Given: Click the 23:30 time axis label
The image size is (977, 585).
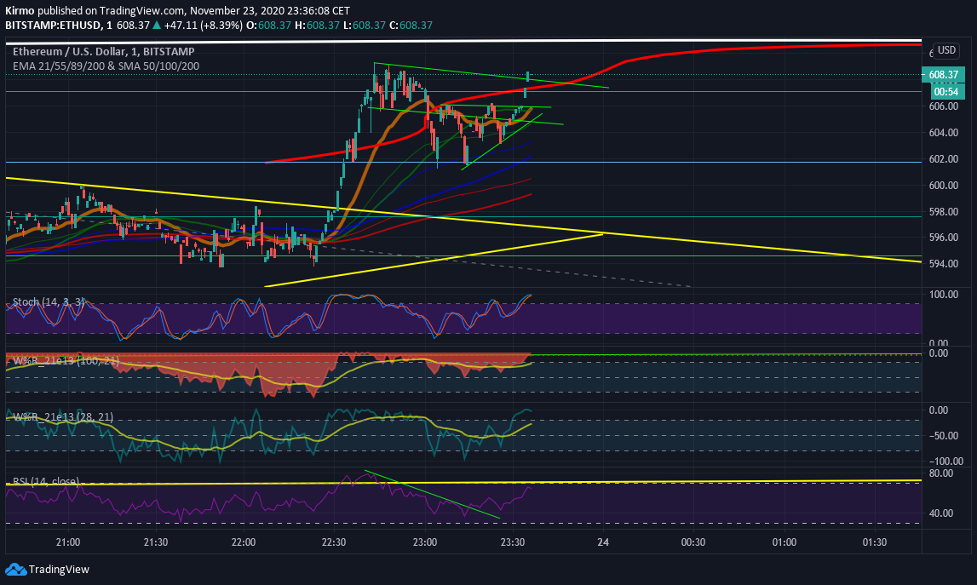Looking at the screenshot, I should pos(512,542).
